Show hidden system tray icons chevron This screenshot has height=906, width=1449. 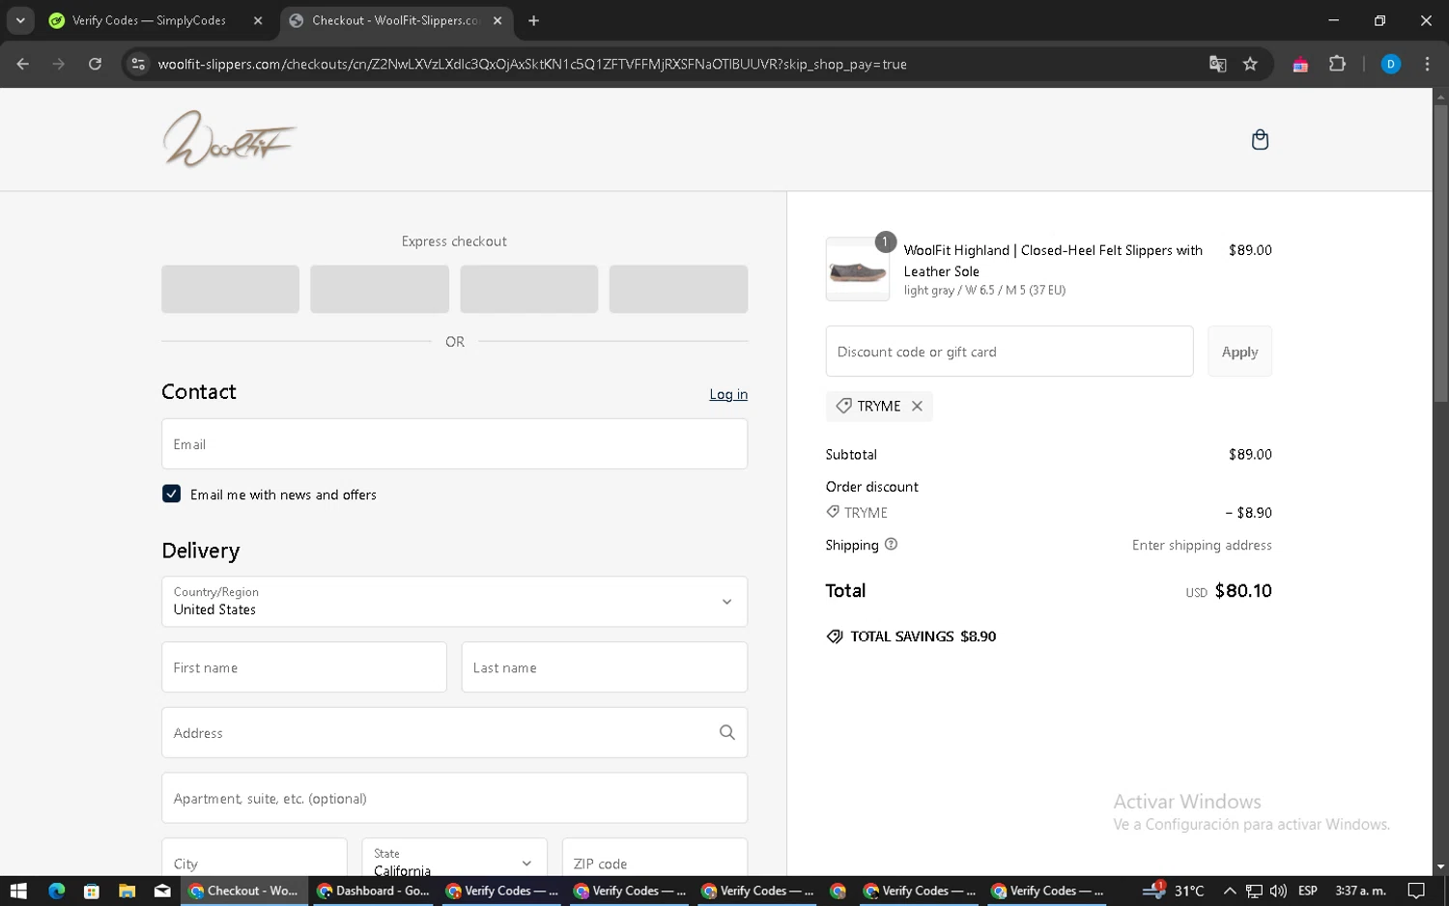[1229, 891]
